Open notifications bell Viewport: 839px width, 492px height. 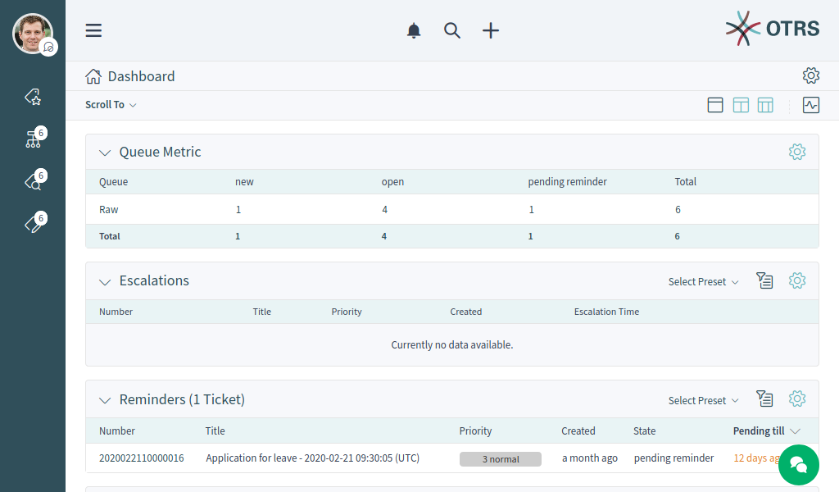414,30
